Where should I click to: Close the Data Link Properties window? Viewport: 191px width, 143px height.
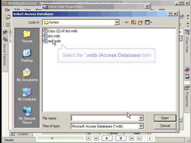pos(147,6)
